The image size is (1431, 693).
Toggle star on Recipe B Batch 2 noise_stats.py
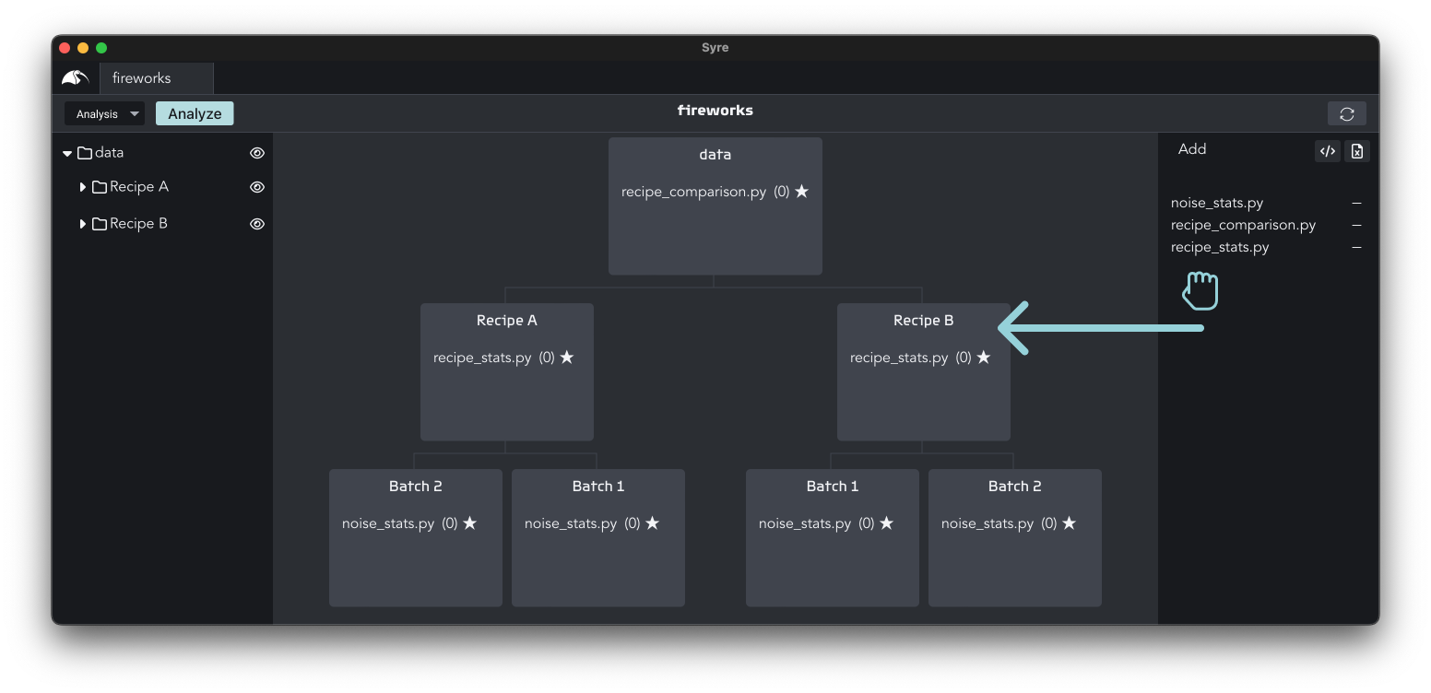pos(1069,523)
